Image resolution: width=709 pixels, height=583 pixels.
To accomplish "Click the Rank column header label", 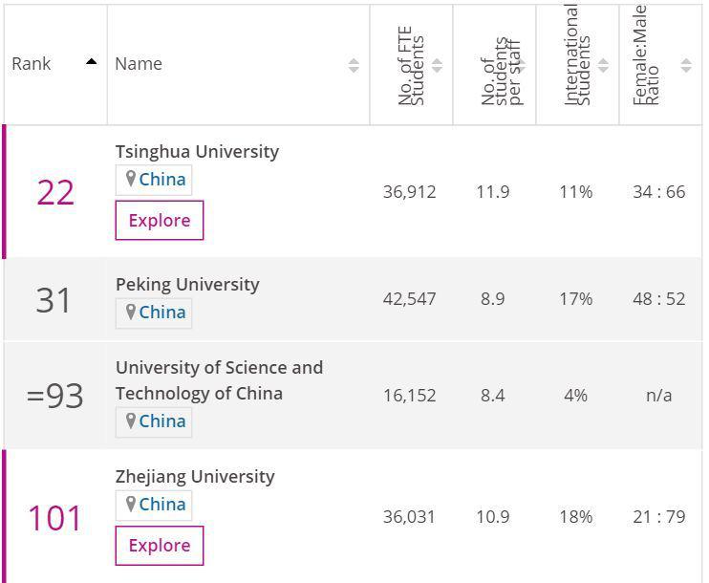I will 32,64.
